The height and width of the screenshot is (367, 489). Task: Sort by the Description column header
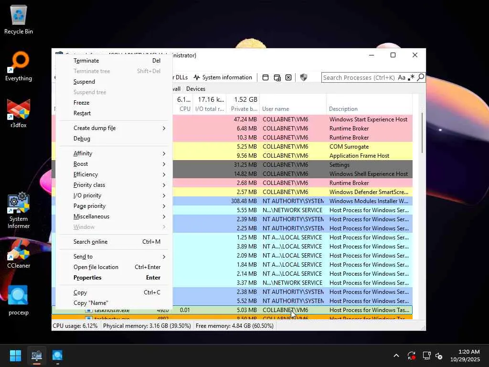[x=369, y=104]
